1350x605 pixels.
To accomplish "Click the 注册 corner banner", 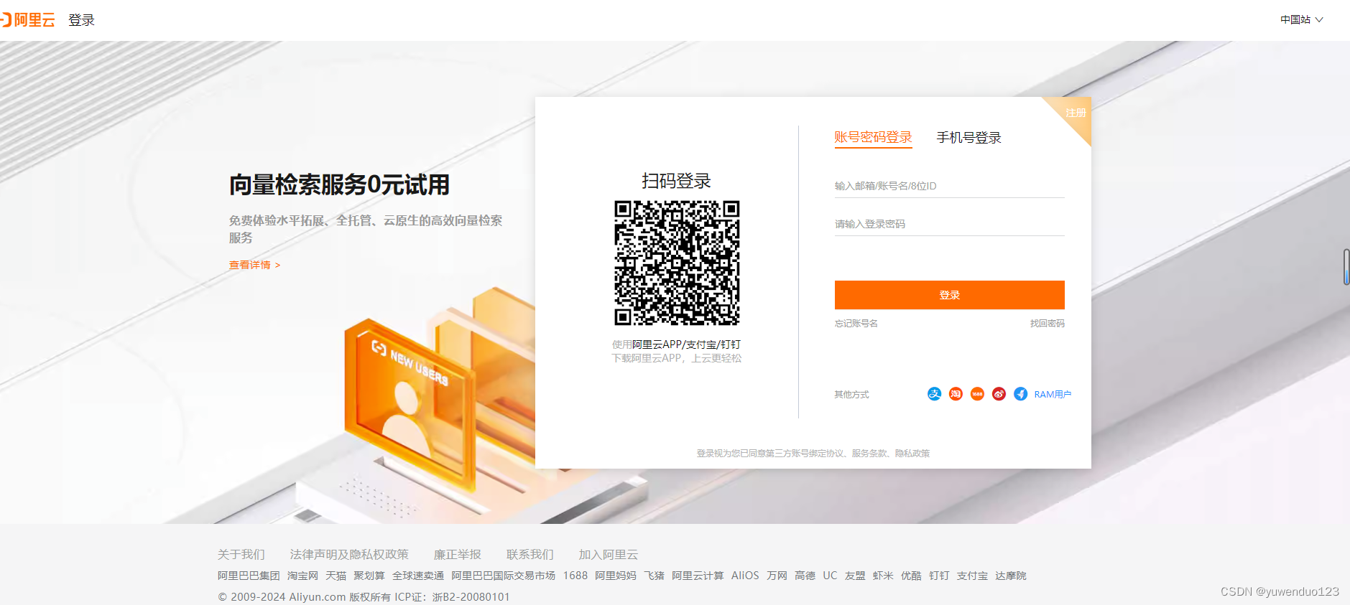I will pos(1075,113).
